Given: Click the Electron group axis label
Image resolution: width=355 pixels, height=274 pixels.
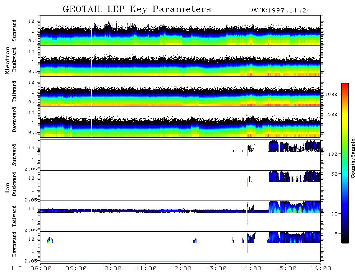Looking at the screenshot, I should [7, 60].
